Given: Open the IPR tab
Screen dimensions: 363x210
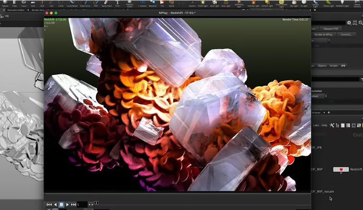Looking at the screenshot, I should [x=343, y=66].
